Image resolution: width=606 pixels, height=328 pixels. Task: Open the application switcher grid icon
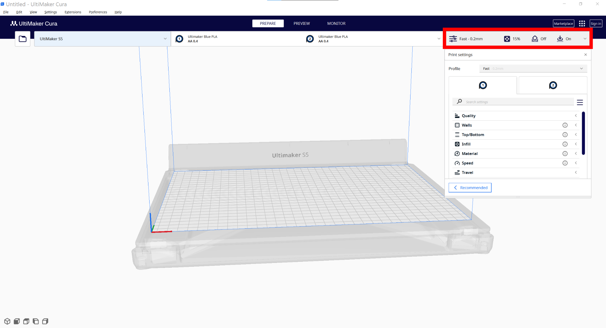pyautogui.click(x=582, y=23)
